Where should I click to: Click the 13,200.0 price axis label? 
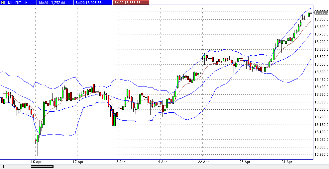point(322,117)
